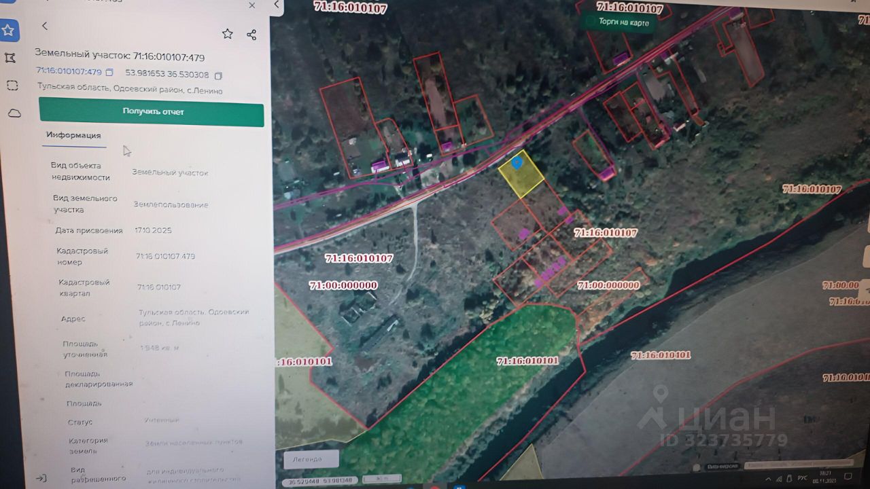Click the 'Получить отчет' button
Screen dimensions: 870x489
(x=152, y=111)
